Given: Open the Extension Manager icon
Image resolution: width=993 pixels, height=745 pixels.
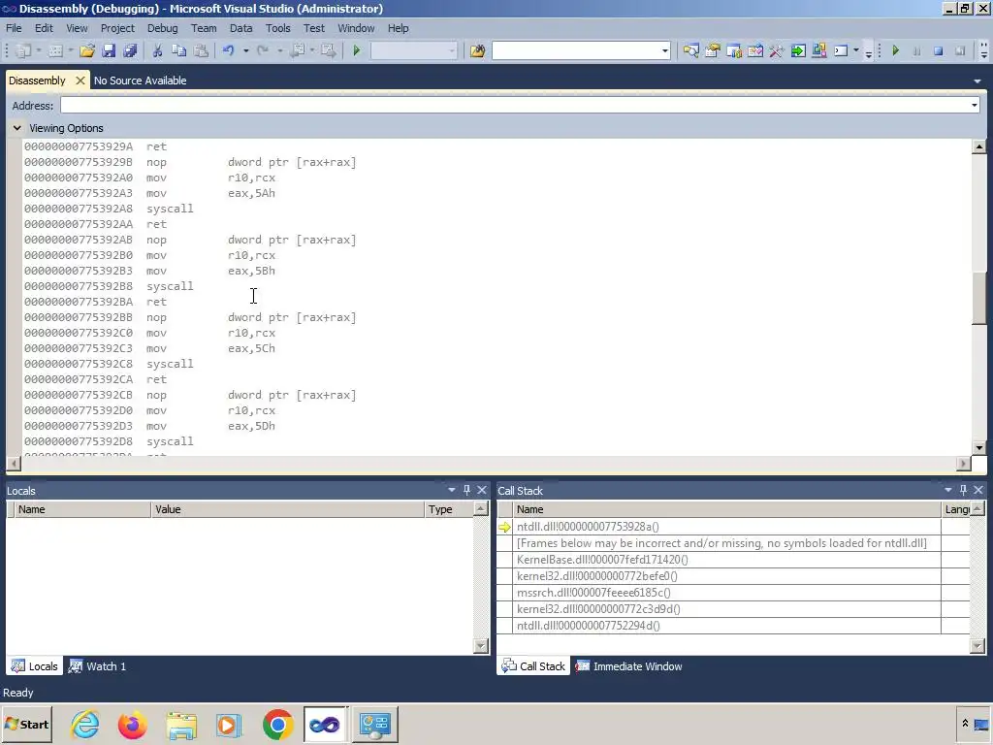Looking at the screenshot, I should [819, 50].
